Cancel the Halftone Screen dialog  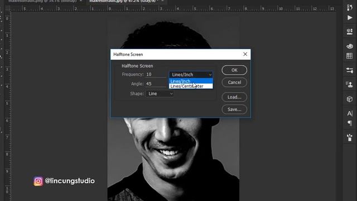tap(234, 82)
